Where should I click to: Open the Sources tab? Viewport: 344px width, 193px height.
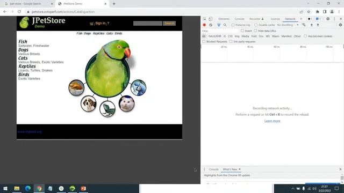pos(275,19)
